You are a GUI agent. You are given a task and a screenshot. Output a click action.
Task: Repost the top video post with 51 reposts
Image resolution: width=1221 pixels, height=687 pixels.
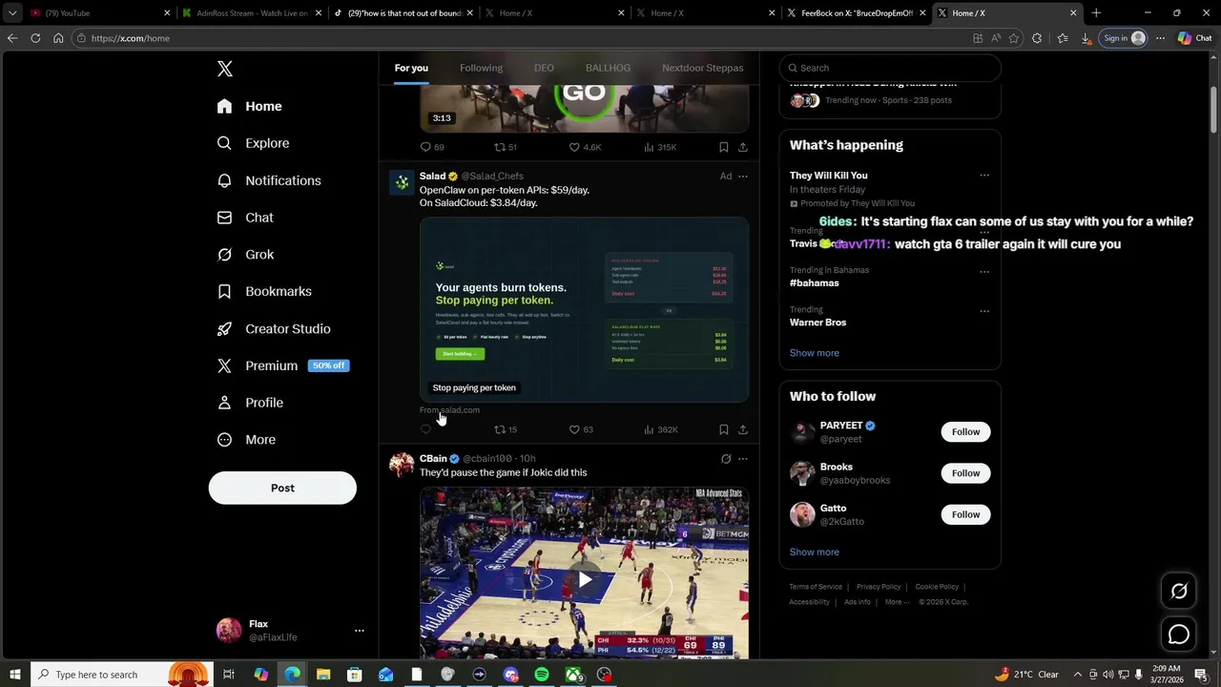pos(505,147)
